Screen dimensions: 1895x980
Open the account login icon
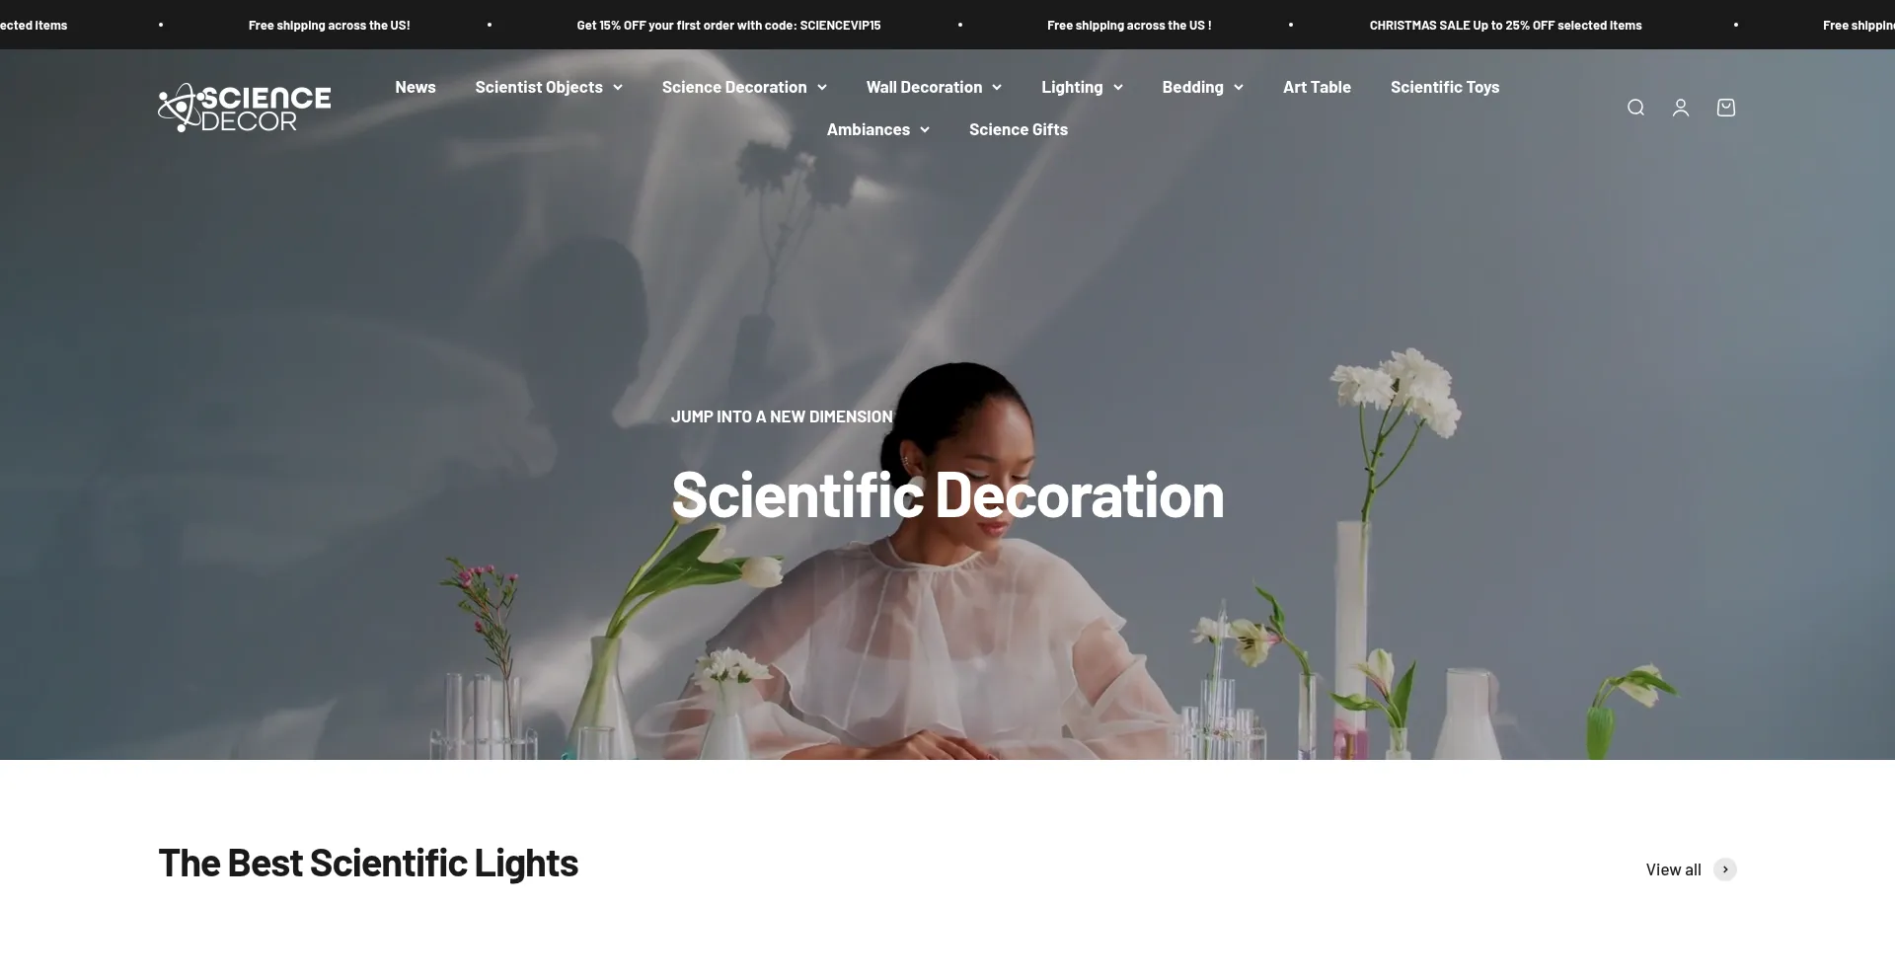coord(1681,108)
